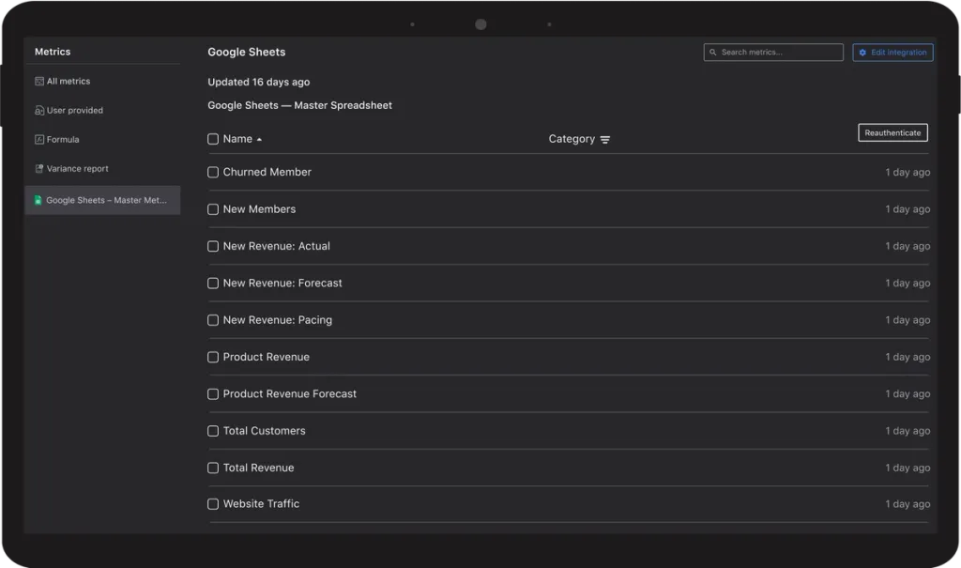Click the Variance report icon
This screenshot has width=961, height=568.
tap(39, 169)
